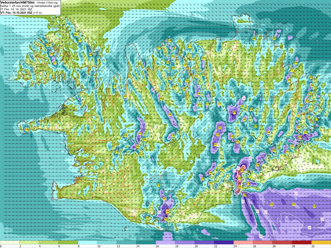Screen dimensions: 331x248
Task: Click the yellow gust label 33
Action: [x=248, y=183]
